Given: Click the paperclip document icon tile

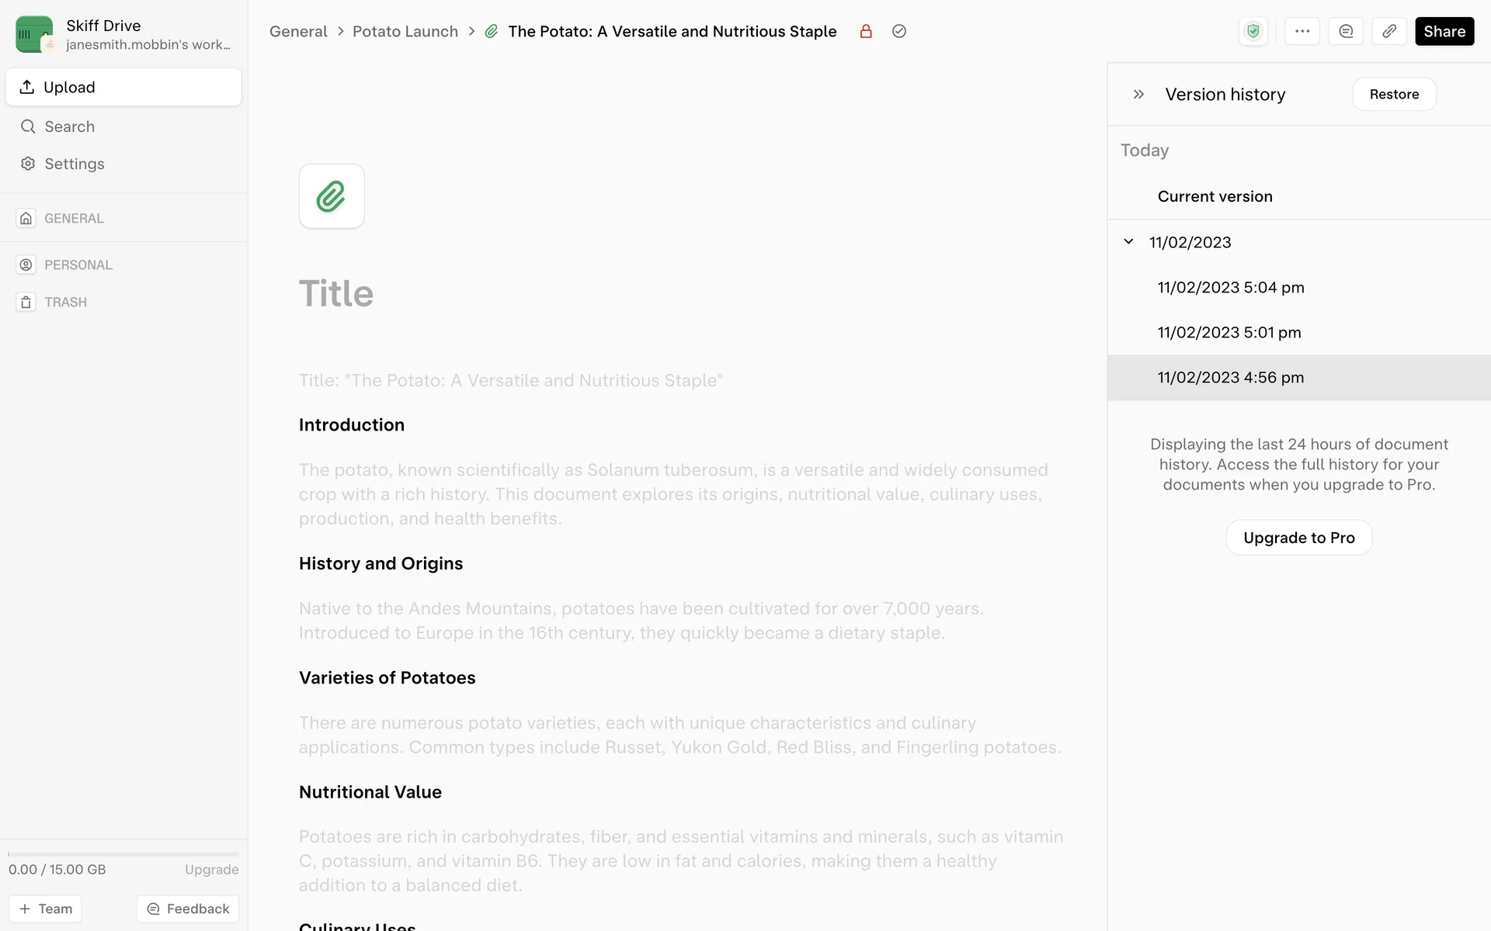Looking at the screenshot, I should tap(332, 196).
